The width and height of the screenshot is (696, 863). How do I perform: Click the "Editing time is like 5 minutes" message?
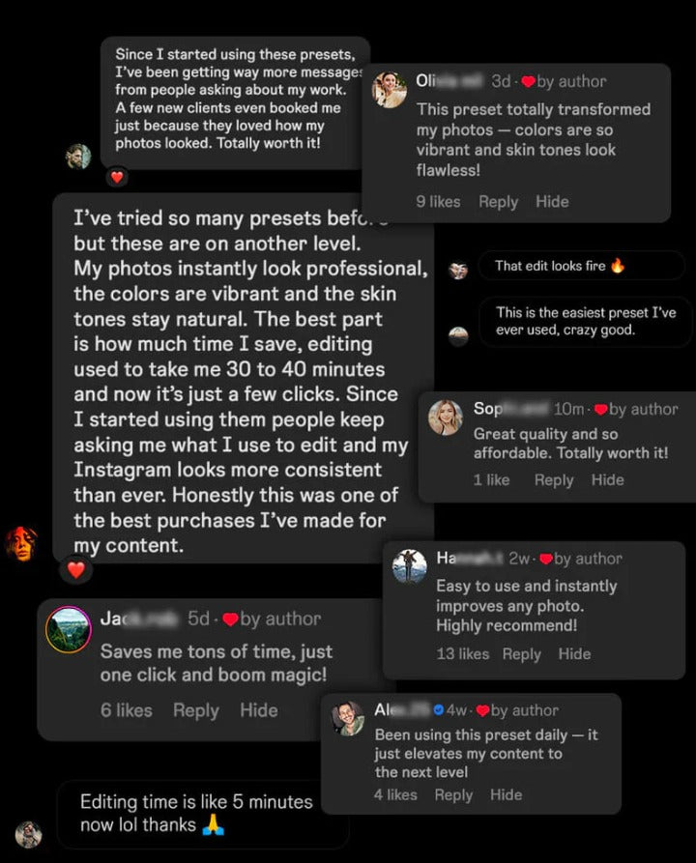(196, 814)
